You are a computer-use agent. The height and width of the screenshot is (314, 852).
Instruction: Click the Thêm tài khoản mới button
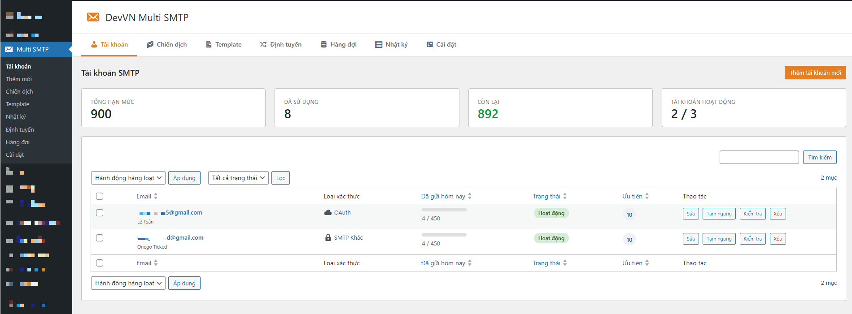[x=815, y=73]
